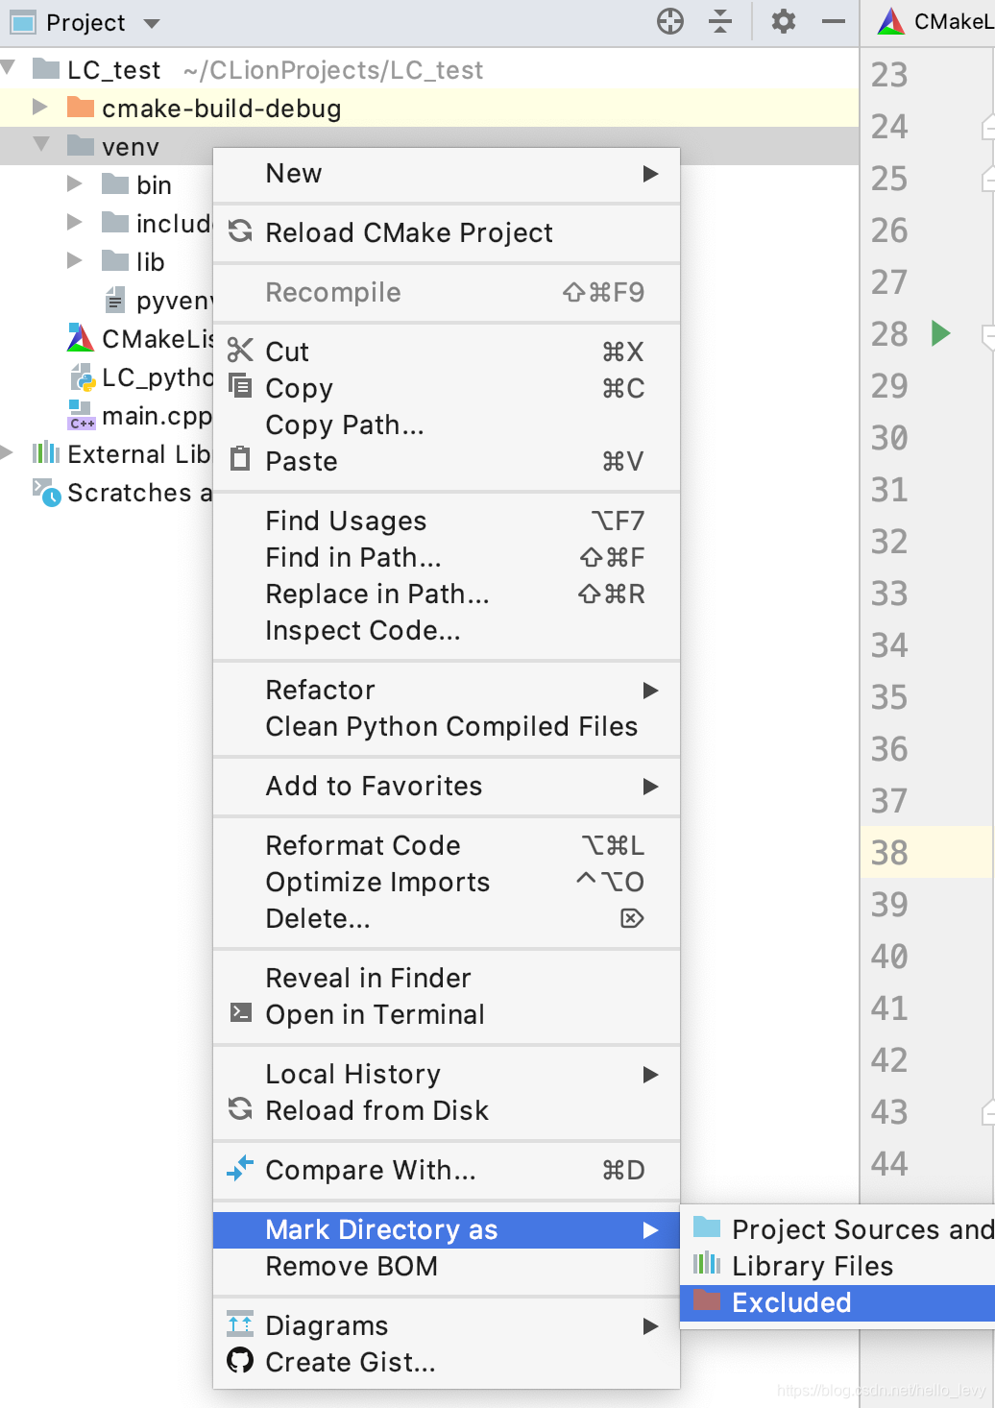
Task: Open Project panel settings gear
Action: [x=784, y=21]
